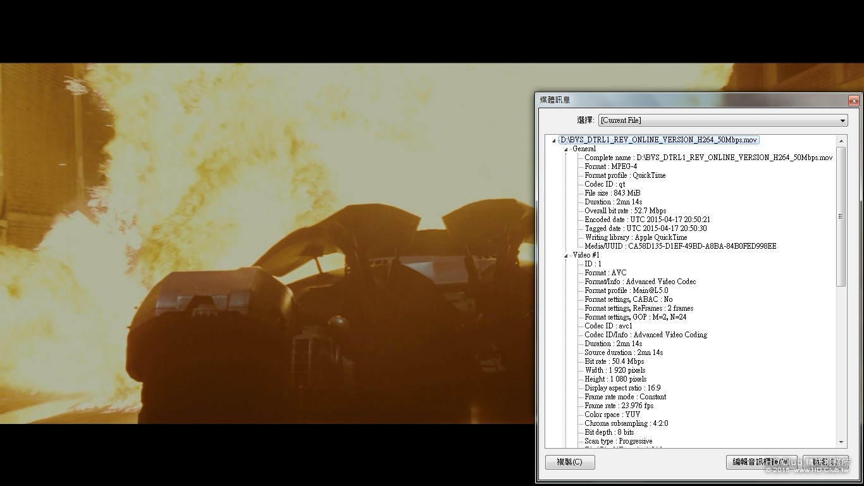The width and height of the screenshot is (864, 486).
Task: Select 'Source duration : 2mn 14s' row
Action: pos(624,352)
